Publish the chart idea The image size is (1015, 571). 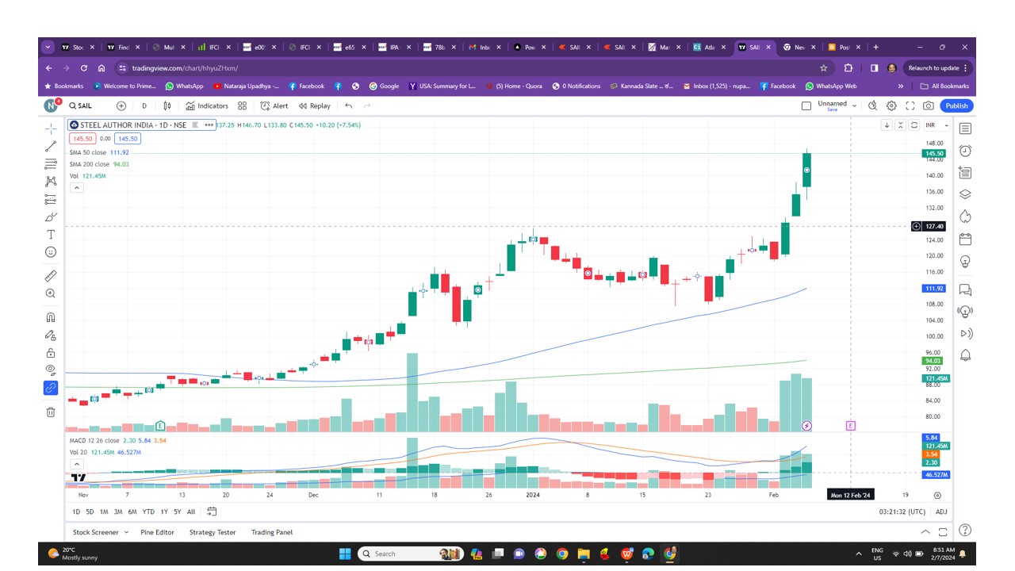pos(956,105)
